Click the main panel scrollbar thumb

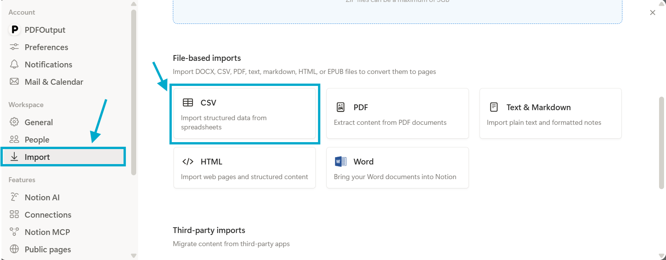pyautogui.click(x=662, y=143)
